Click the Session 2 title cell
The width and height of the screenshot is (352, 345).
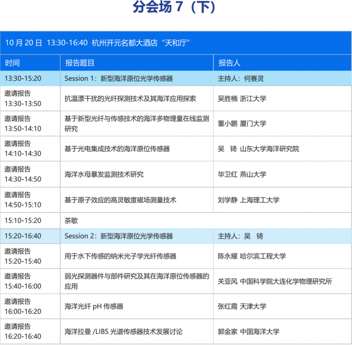[118, 236]
